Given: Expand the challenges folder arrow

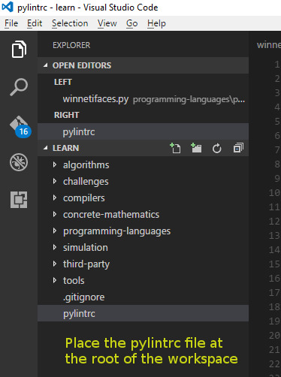Looking at the screenshot, I should (x=55, y=181).
